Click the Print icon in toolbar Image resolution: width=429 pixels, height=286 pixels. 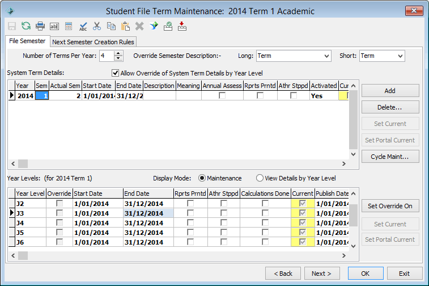click(x=40, y=26)
